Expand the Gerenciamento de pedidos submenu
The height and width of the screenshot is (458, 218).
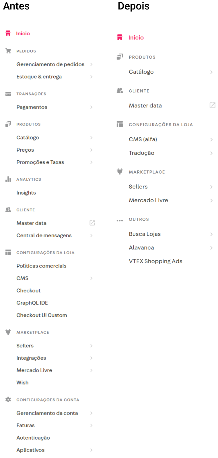pos(91,64)
